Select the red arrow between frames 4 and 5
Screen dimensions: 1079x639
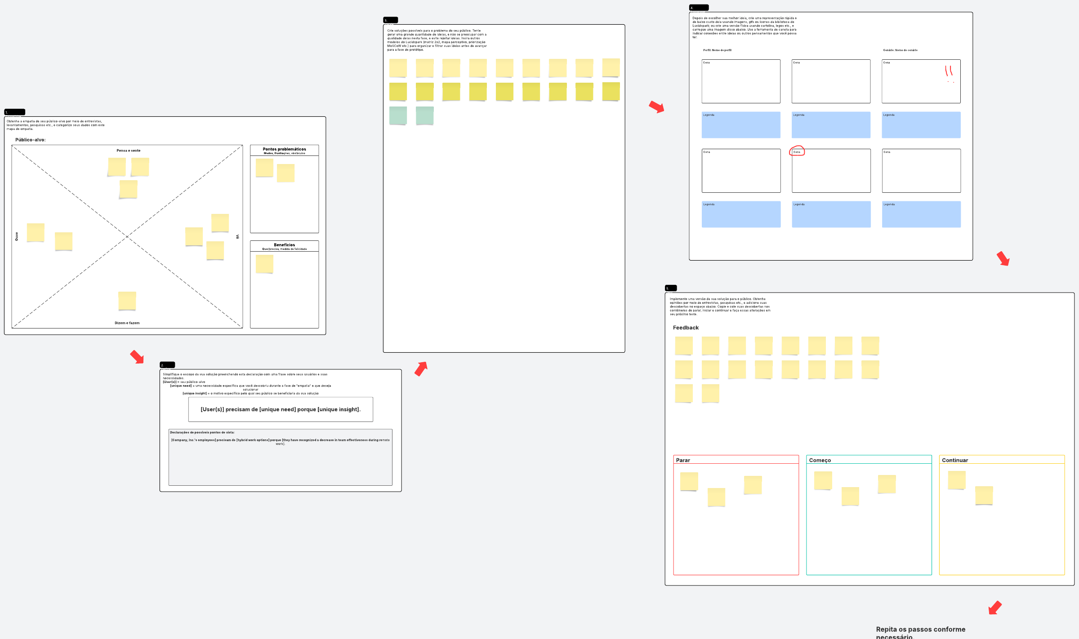(1003, 258)
